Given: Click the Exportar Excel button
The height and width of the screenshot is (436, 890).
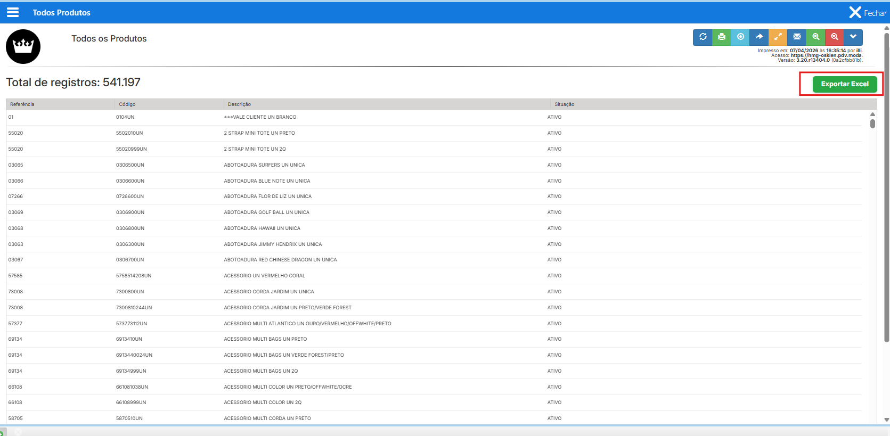Looking at the screenshot, I should (x=844, y=84).
